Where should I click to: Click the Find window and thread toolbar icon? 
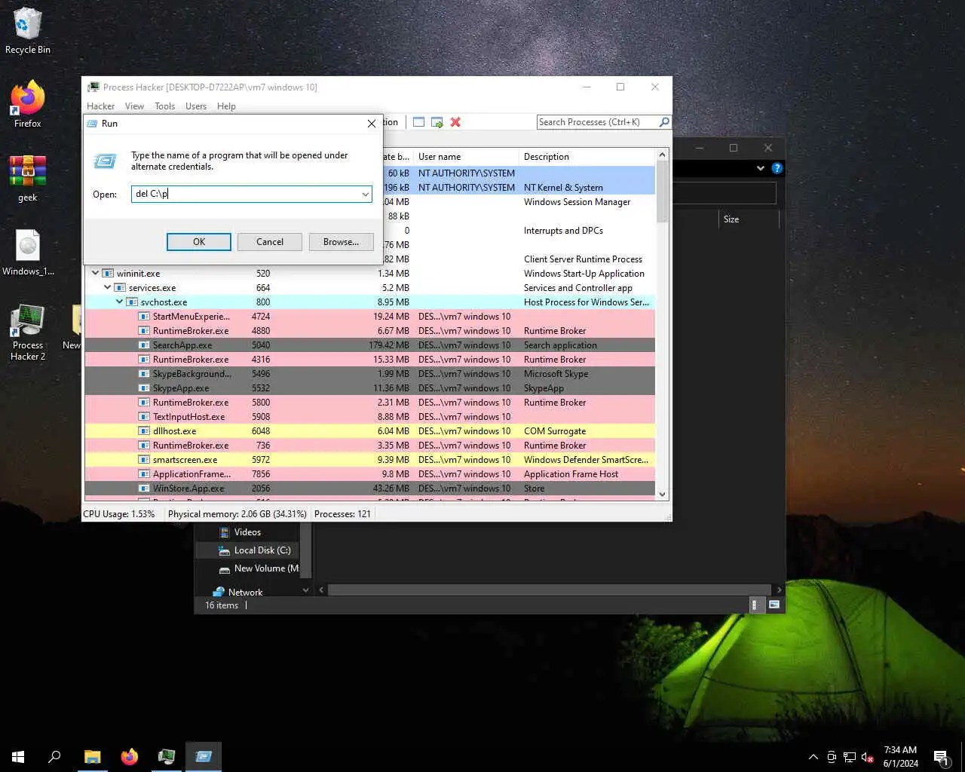coord(437,122)
